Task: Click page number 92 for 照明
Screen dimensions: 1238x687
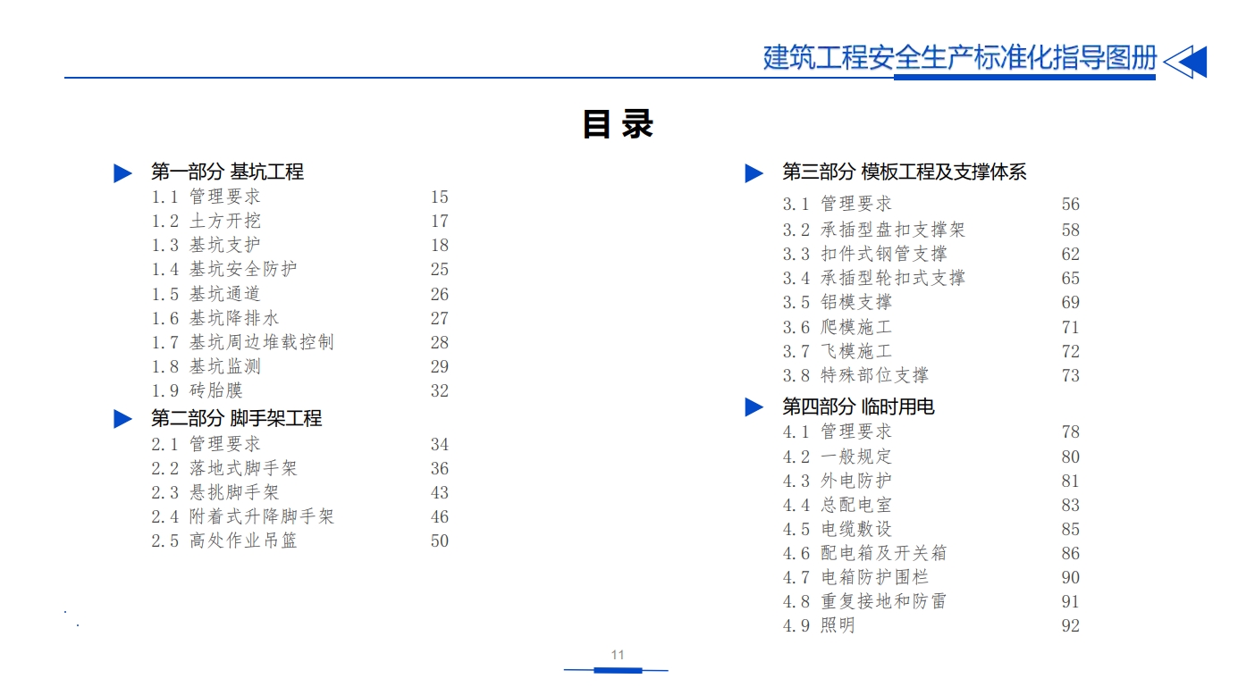Action: (1070, 625)
